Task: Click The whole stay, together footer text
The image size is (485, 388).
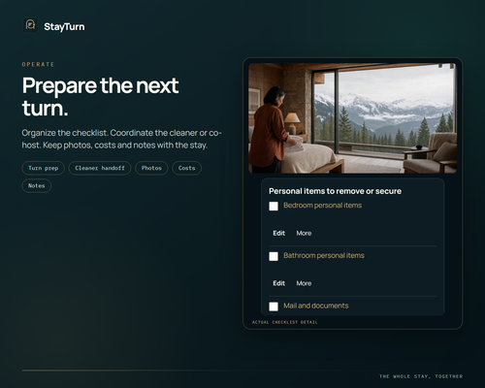Action: point(421,376)
